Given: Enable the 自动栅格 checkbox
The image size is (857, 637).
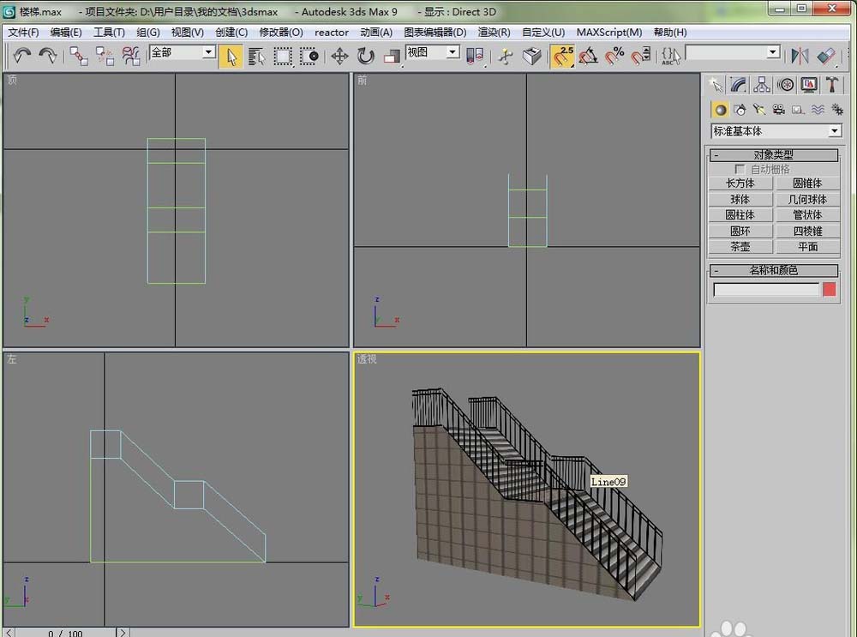Looking at the screenshot, I should tap(740, 170).
